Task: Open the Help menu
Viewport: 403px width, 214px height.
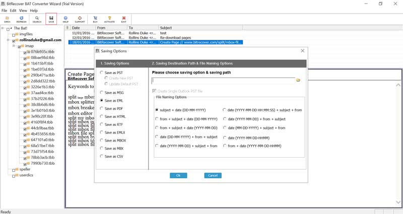Action: point(34,11)
